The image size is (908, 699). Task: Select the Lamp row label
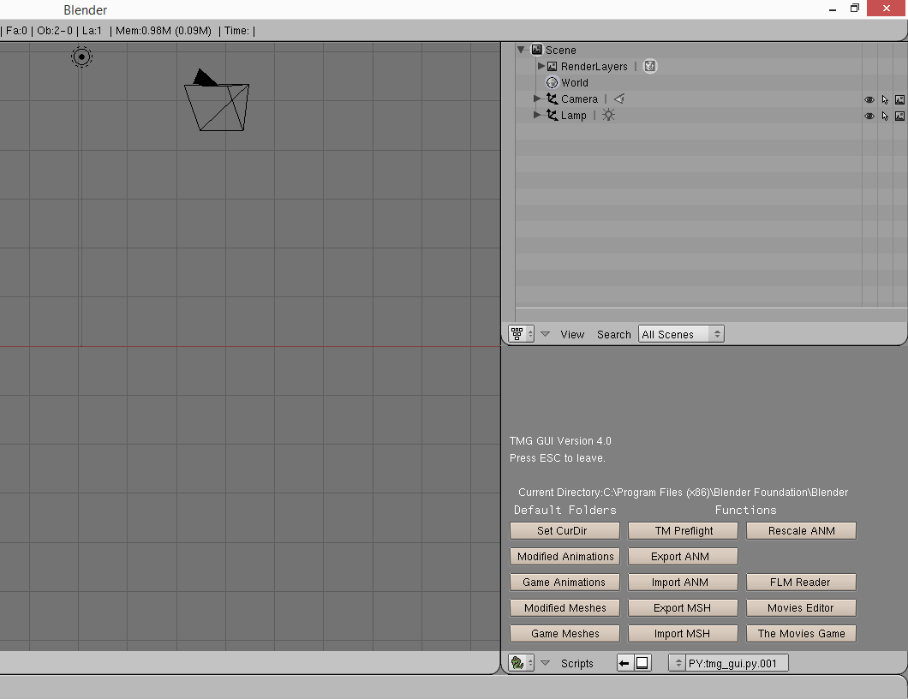pyautogui.click(x=573, y=116)
